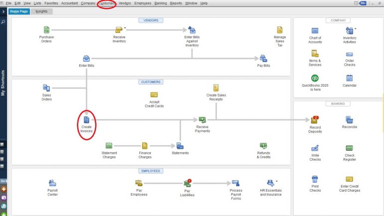Switch to the Insights tab
This screenshot has width=384, height=216.
click(41, 11)
